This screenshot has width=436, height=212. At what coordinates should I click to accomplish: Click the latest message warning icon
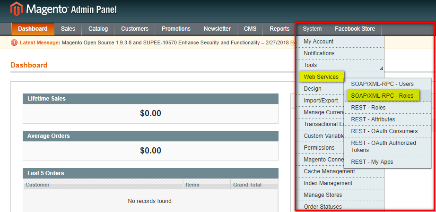(15, 42)
